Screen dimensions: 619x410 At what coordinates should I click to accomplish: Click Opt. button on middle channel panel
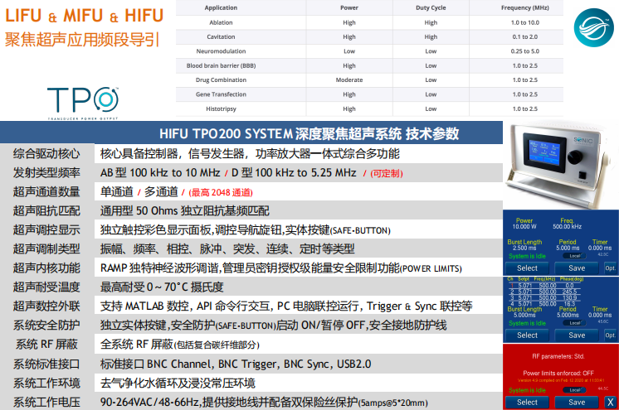click(x=610, y=335)
